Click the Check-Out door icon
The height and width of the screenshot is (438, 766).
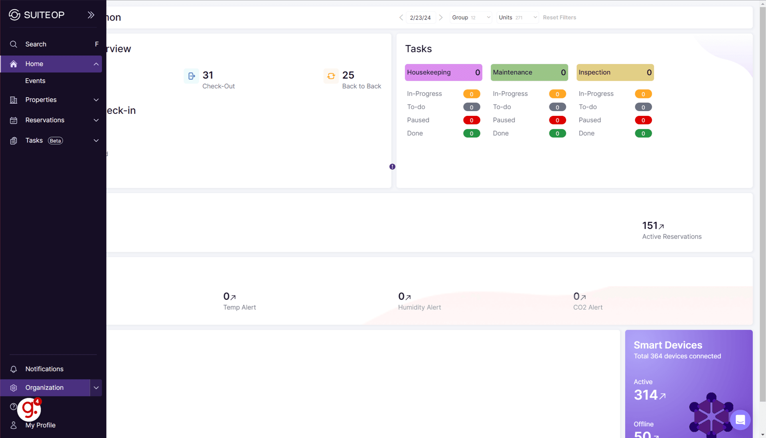click(x=191, y=76)
